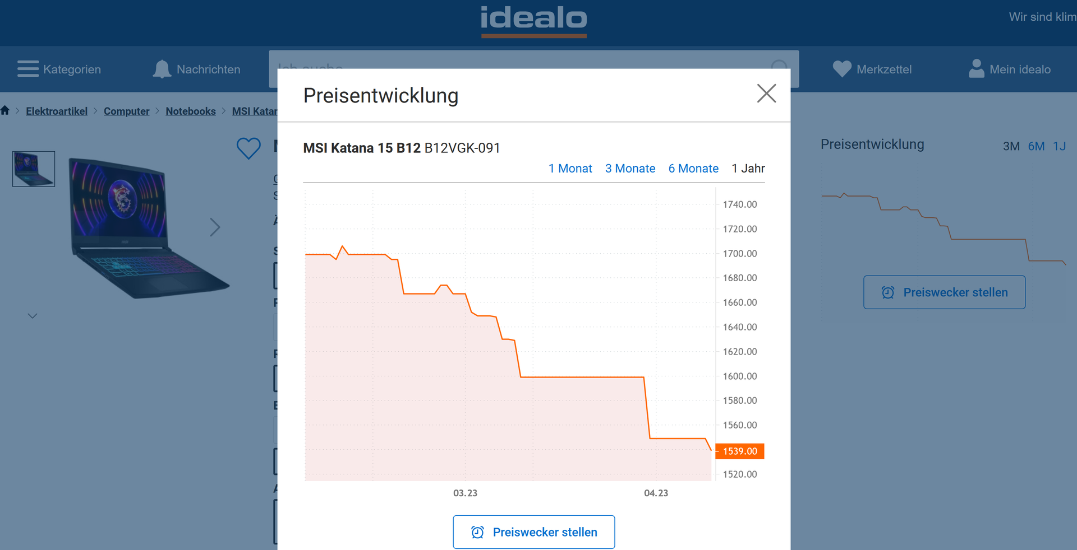Open Merkzettel heart icon in header
This screenshot has height=550, width=1077.
[x=842, y=69]
